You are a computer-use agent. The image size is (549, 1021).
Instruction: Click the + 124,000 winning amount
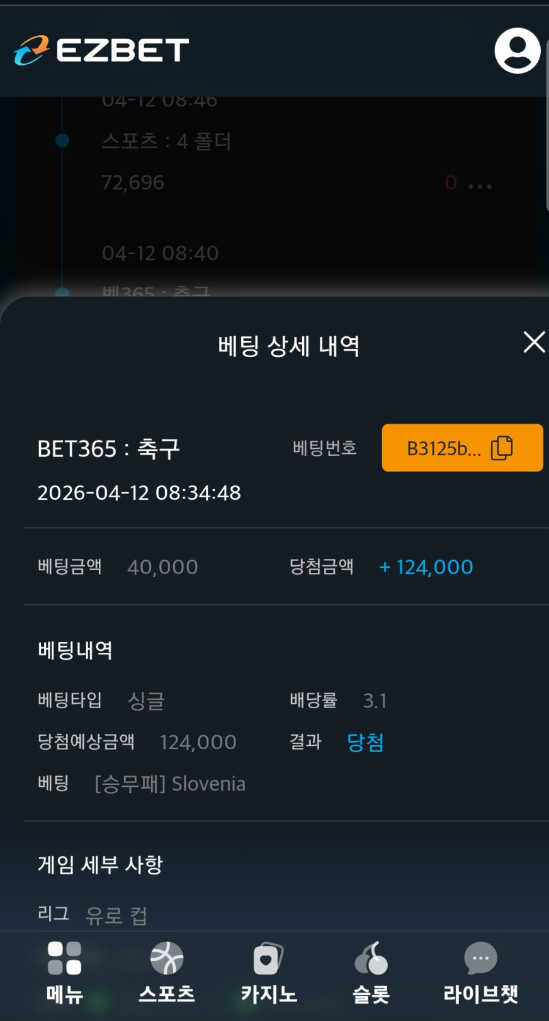click(426, 567)
